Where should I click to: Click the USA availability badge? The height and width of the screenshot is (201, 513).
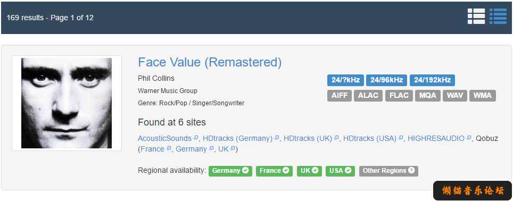point(340,171)
